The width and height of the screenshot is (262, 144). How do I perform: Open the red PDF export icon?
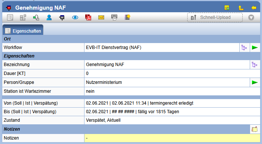(x=88, y=17)
